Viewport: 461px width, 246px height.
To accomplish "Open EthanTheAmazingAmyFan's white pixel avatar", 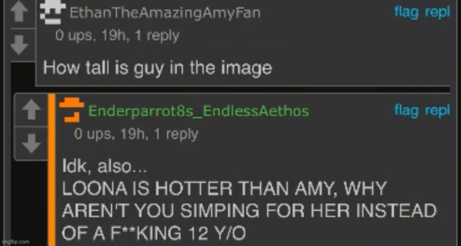I will click(x=53, y=13).
